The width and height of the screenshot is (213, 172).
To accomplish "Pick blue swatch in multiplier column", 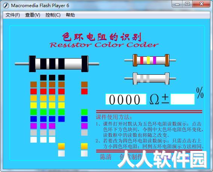I will (61, 119).
